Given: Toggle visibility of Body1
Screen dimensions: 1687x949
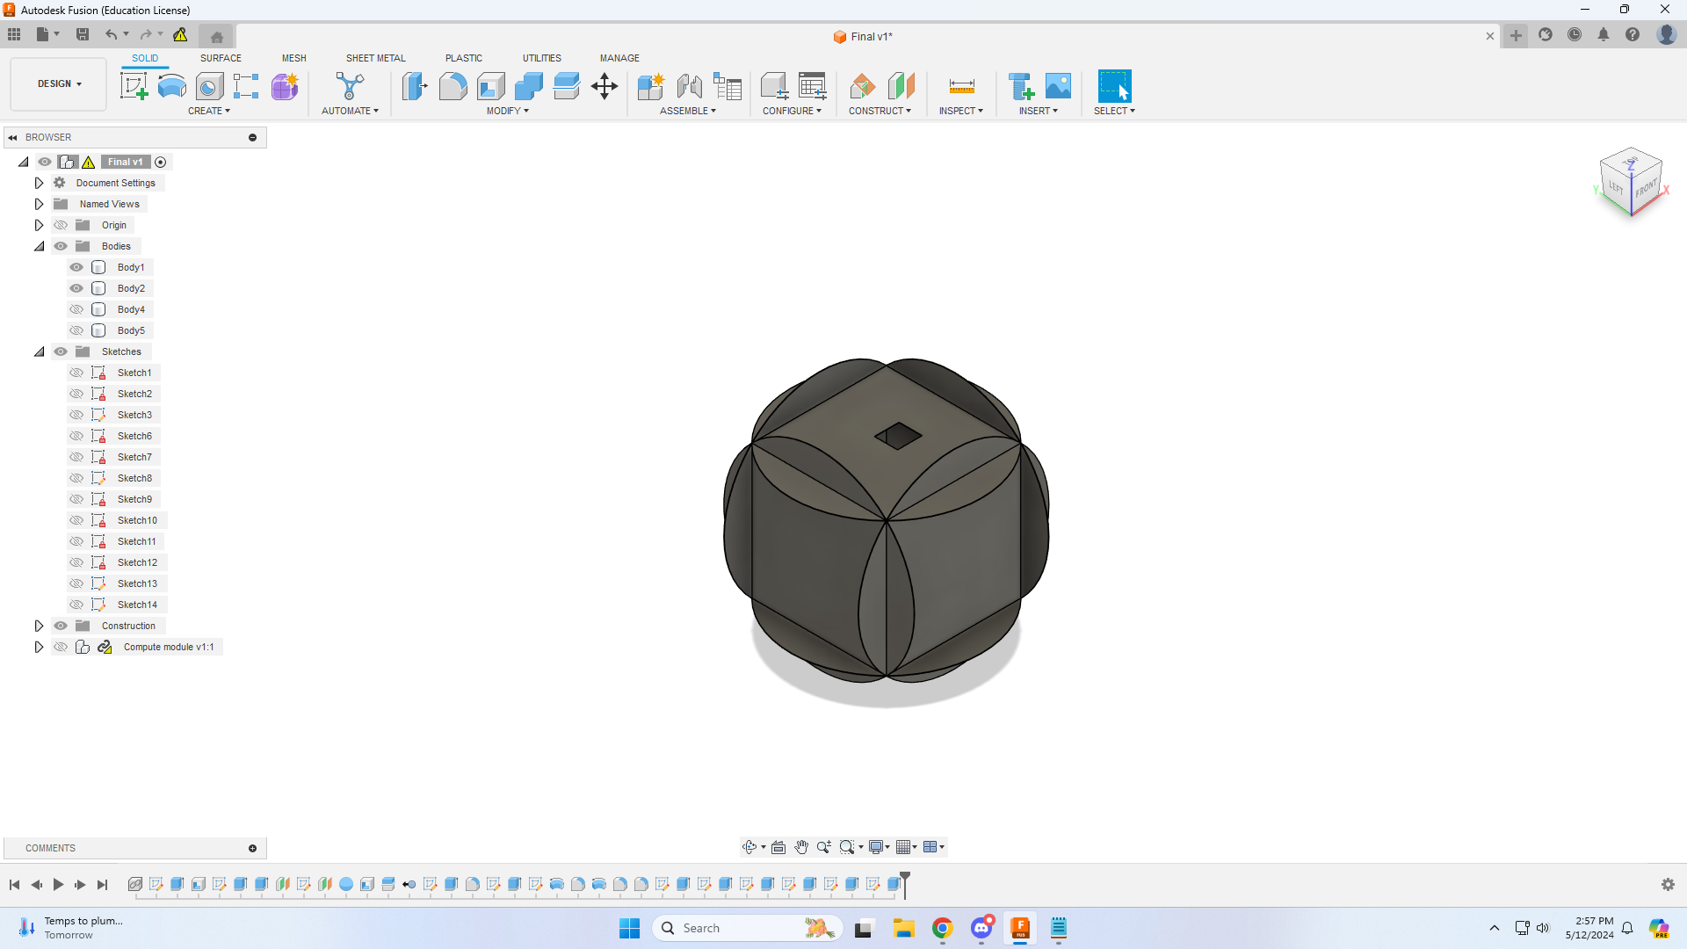Looking at the screenshot, I should 76,266.
